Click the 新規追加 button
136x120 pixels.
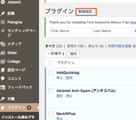[85, 12]
